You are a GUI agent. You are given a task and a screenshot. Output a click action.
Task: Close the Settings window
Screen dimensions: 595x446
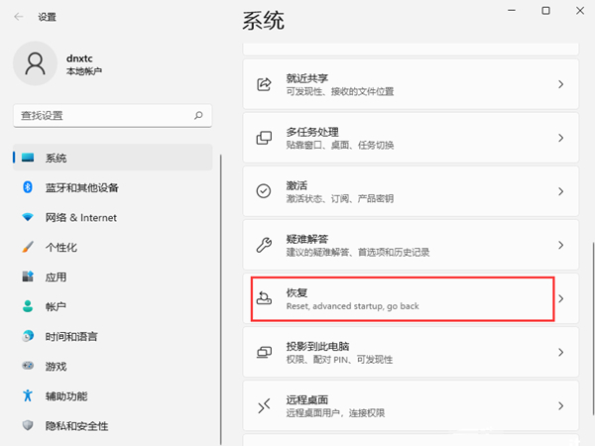(580, 11)
